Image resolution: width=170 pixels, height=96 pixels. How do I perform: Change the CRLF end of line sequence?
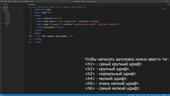pos(147,95)
